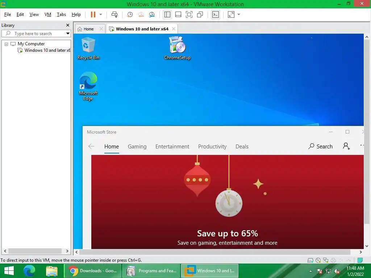
Task: Click VM view horizontal scroll left arrow
Action: click(76, 252)
